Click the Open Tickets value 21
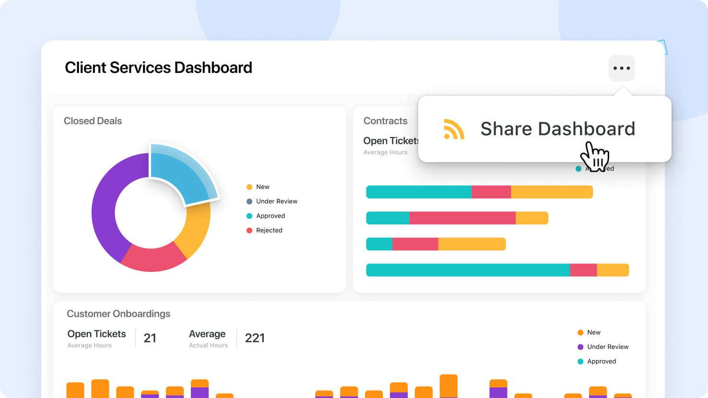Viewport: 708px width, 398px height. pyautogui.click(x=150, y=338)
